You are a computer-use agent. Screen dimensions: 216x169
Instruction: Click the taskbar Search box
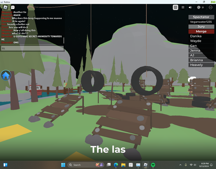86,165
